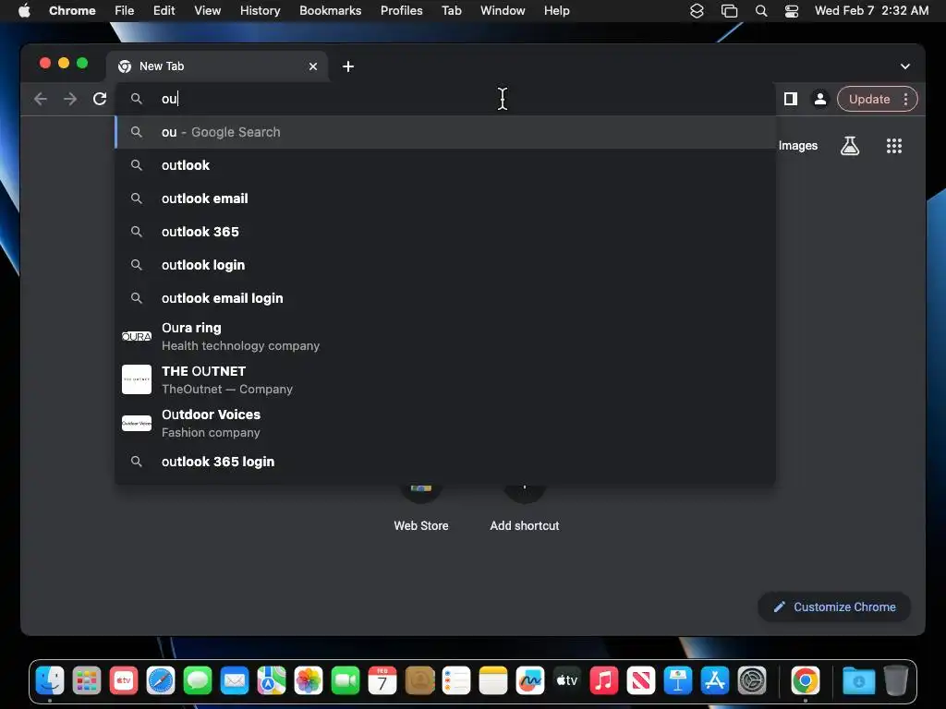Open the Search Labs flask icon
Viewport: 946px width, 709px height.
pyautogui.click(x=850, y=146)
